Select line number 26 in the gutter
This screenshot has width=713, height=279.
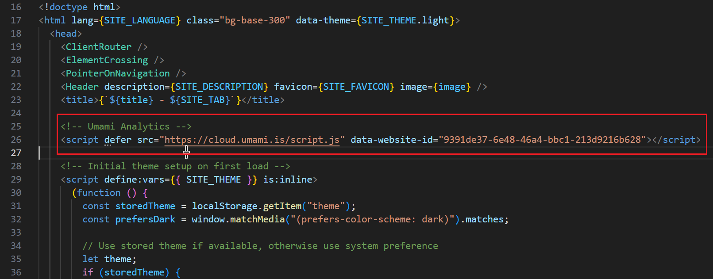click(16, 140)
